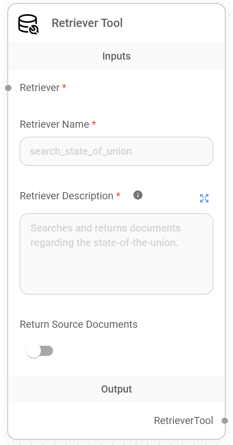This screenshot has width=233, height=445.
Task: Click the red asterisk after Retriever Description
Action: (x=118, y=196)
